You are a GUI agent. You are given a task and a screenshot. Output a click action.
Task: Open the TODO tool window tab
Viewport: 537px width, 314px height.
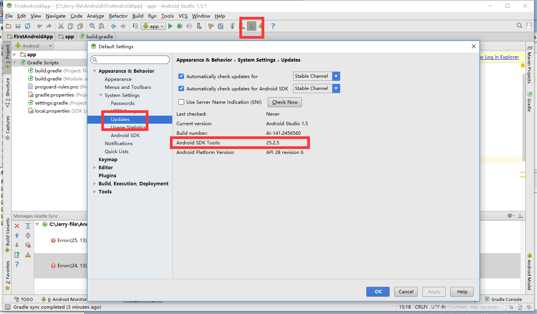[x=24, y=299]
